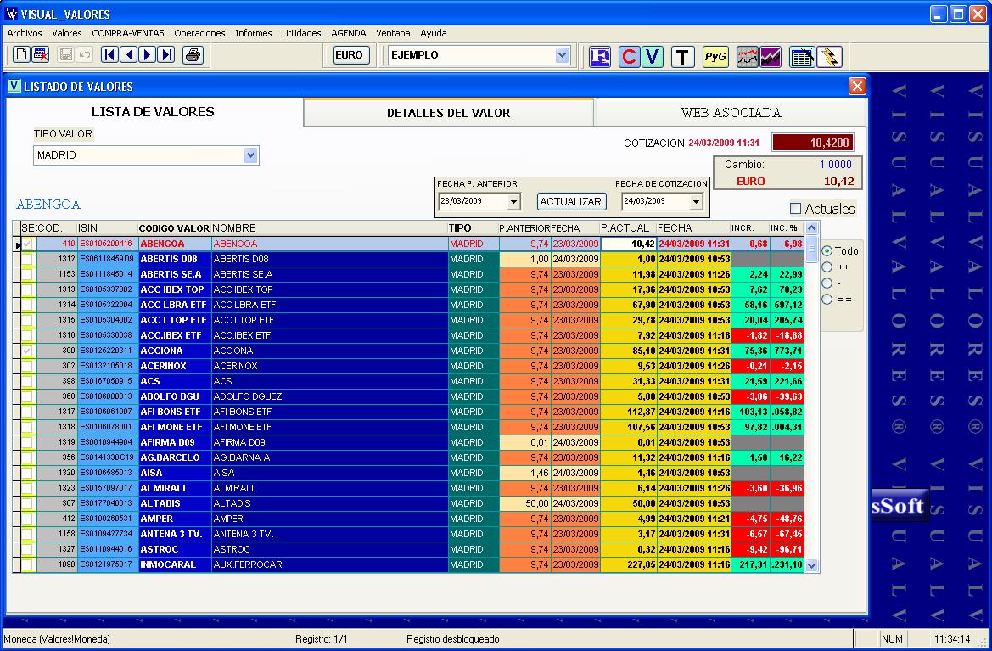Image resolution: width=992 pixels, height=651 pixels.
Task: Select the ++ filter radio button
Action: [827, 267]
